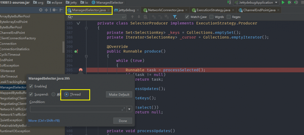304x135 pixels.
Task: Click the scroll-from-source target icon
Action: pyautogui.click(x=41, y=10)
